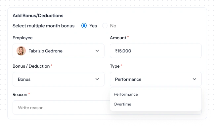Click the selected Performance value in Type box
This screenshot has width=214, height=126.
(x=128, y=79)
